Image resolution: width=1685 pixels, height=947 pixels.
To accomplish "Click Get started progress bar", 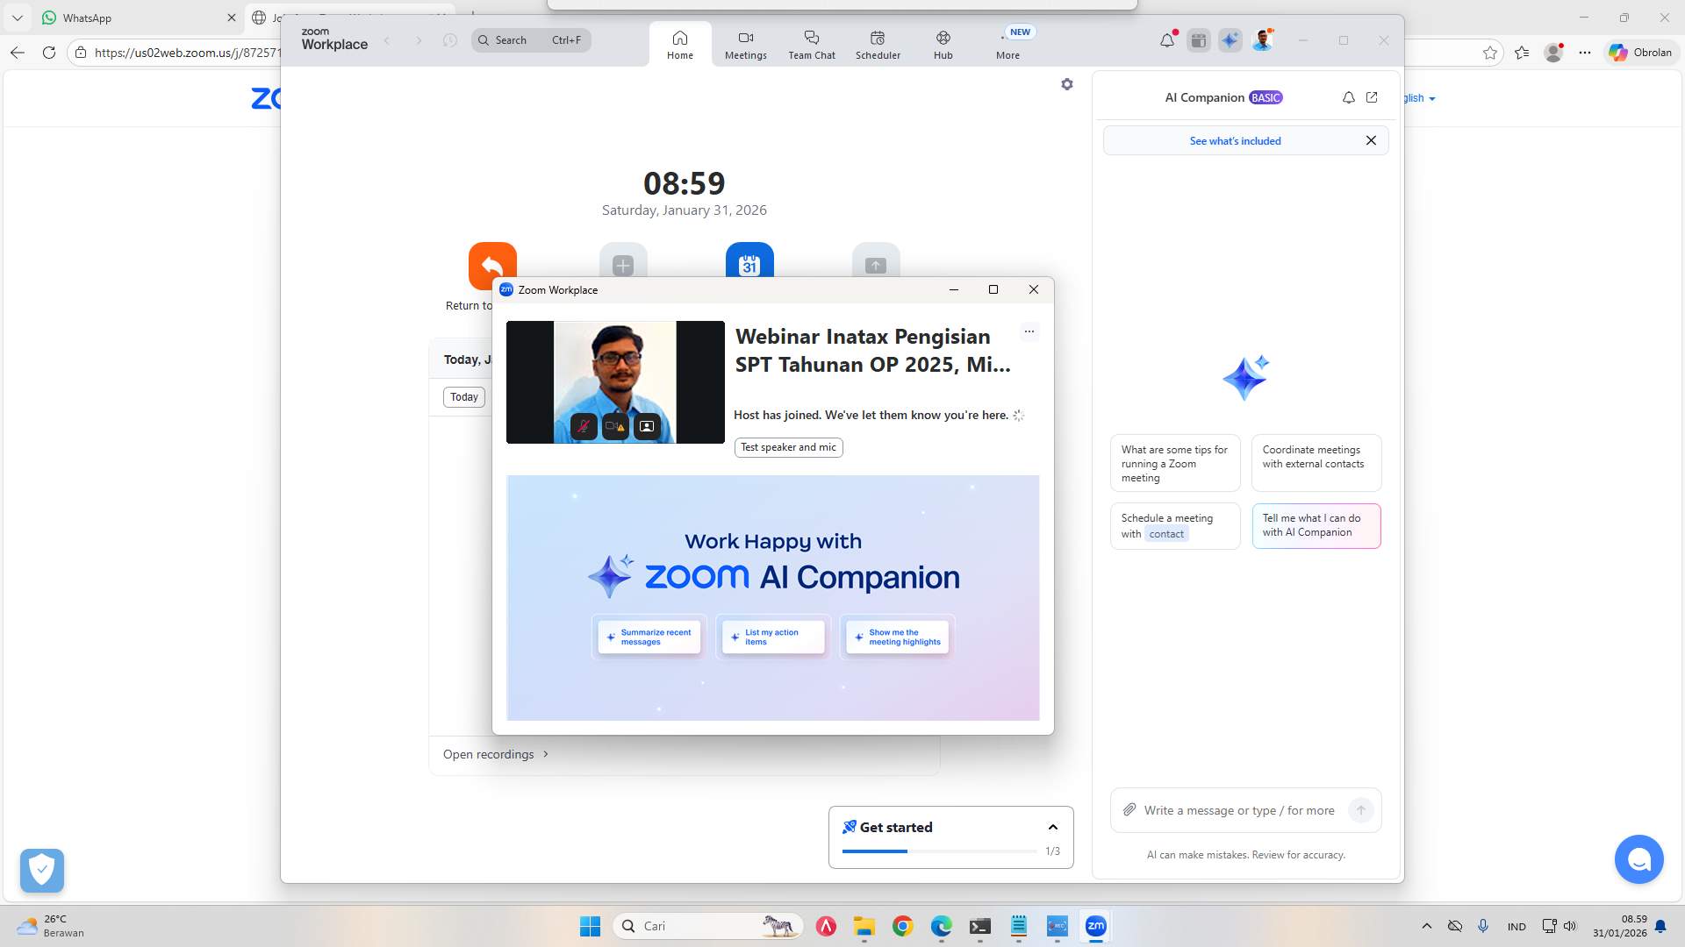I will [x=939, y=851].
